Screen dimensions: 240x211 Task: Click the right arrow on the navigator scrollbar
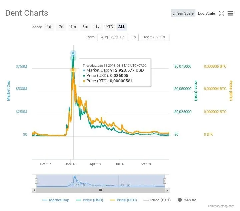pyautogui.click(x=167, y=190)
